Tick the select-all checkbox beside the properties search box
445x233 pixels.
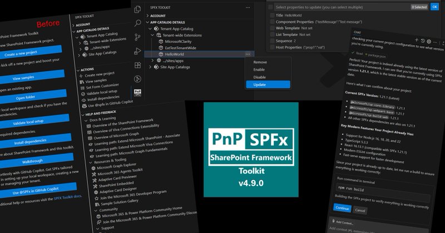[x=271, y=7]
